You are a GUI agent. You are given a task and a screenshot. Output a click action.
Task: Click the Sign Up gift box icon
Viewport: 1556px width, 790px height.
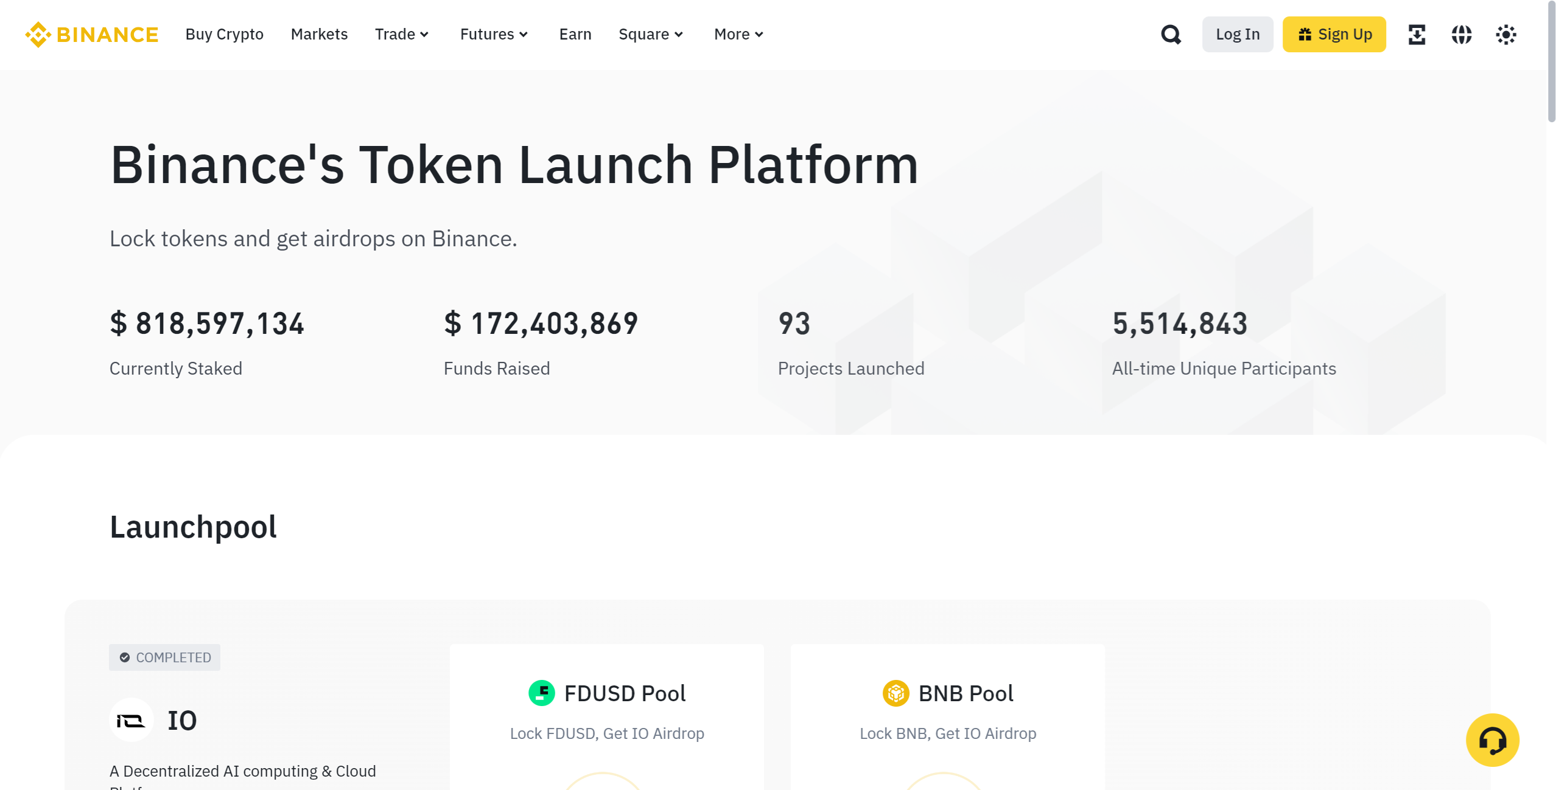tap(1307, 35)
